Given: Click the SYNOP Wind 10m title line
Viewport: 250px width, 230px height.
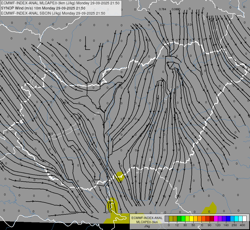Looking at the screenshot, I should click(43, 8).
